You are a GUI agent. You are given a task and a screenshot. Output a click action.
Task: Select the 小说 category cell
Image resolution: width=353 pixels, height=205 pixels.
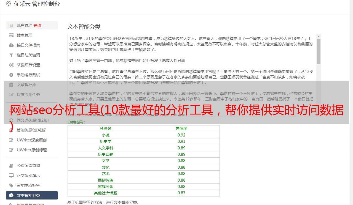click(106, 135)
